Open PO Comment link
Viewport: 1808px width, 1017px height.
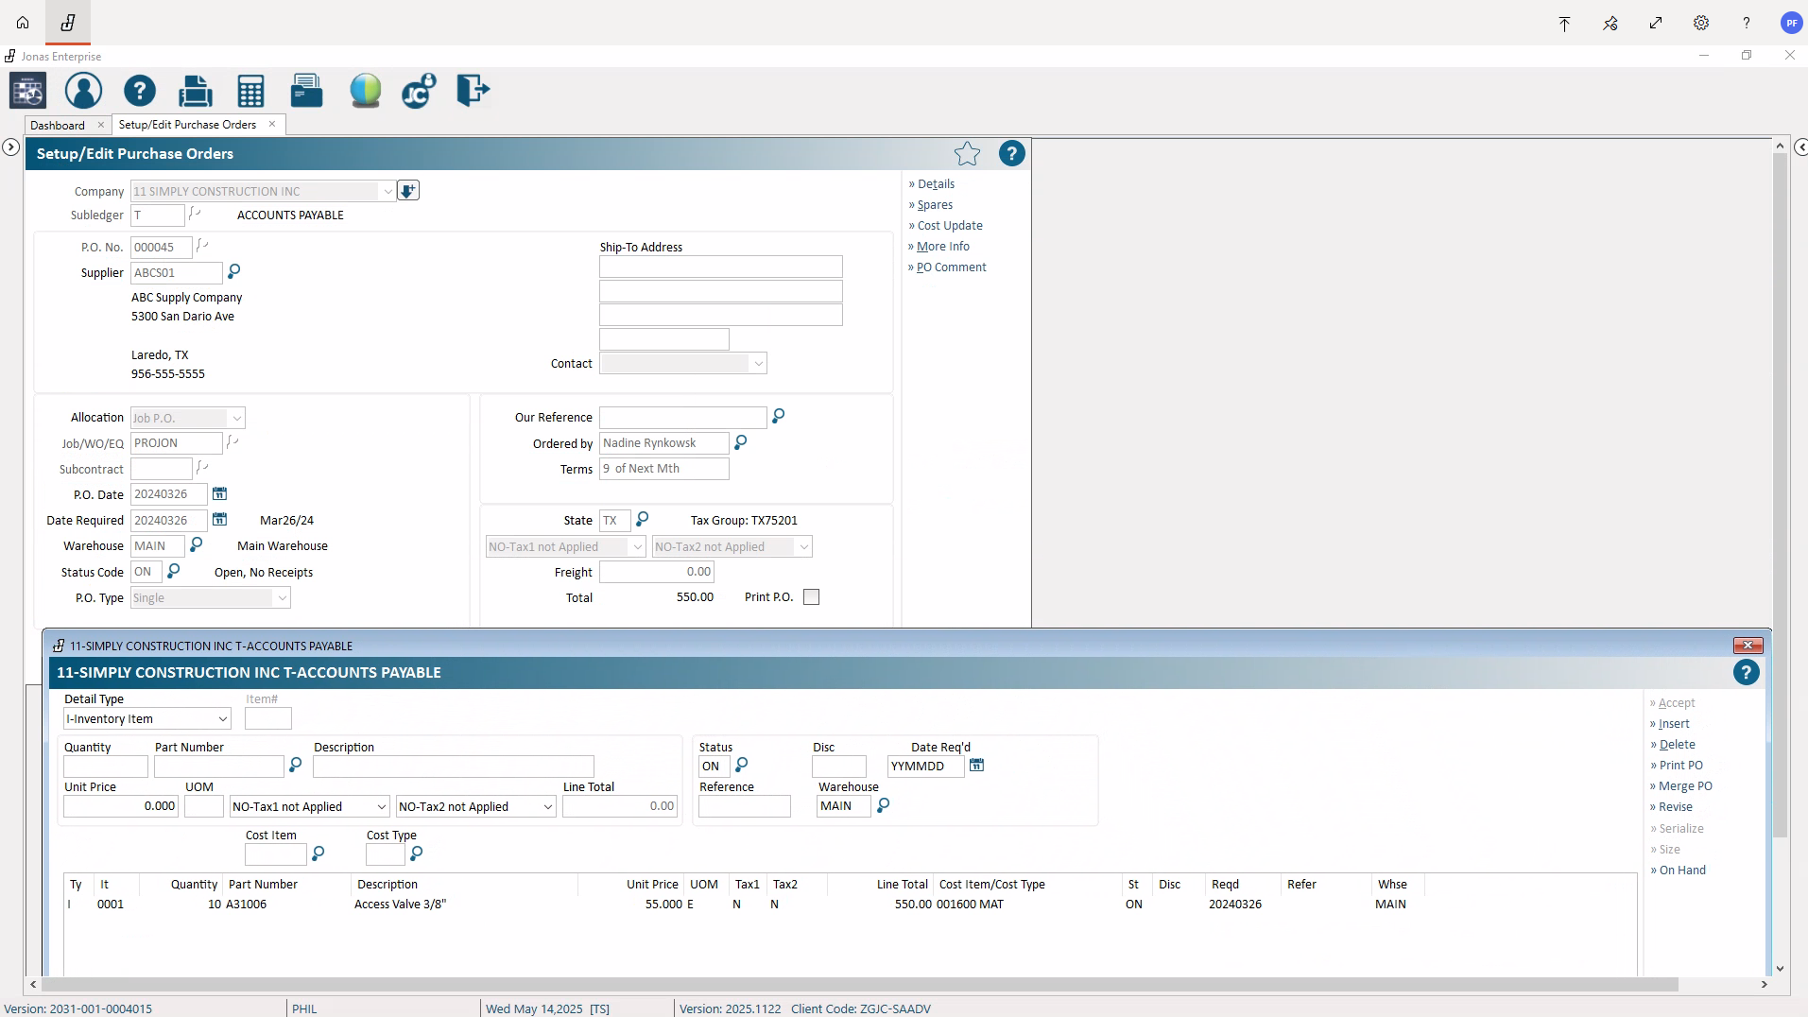coord(951,267)
